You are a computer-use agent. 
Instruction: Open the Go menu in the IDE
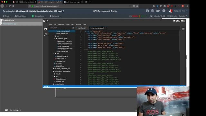[72, 24]
